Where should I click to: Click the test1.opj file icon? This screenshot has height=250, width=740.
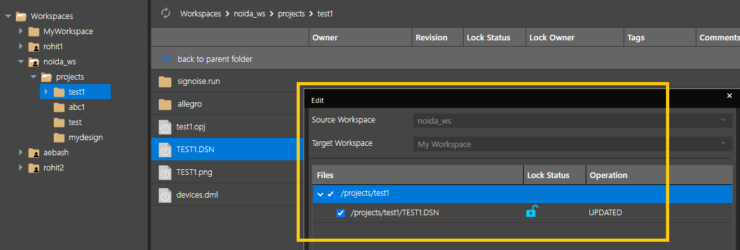click(164, 127)
